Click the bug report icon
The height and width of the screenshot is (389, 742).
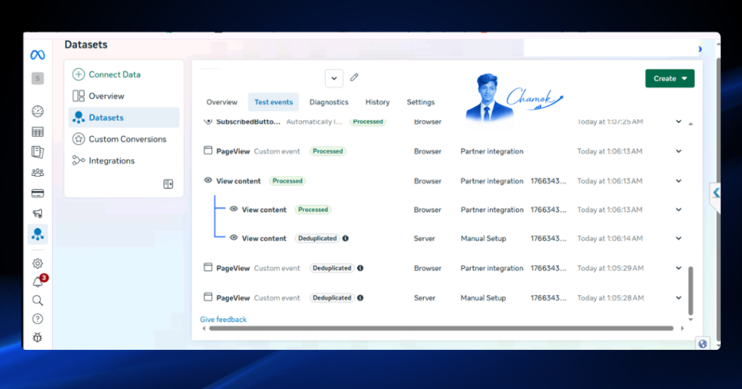(38, 338)
